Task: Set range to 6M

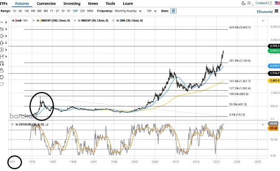Action: click(x=39, y=11)
